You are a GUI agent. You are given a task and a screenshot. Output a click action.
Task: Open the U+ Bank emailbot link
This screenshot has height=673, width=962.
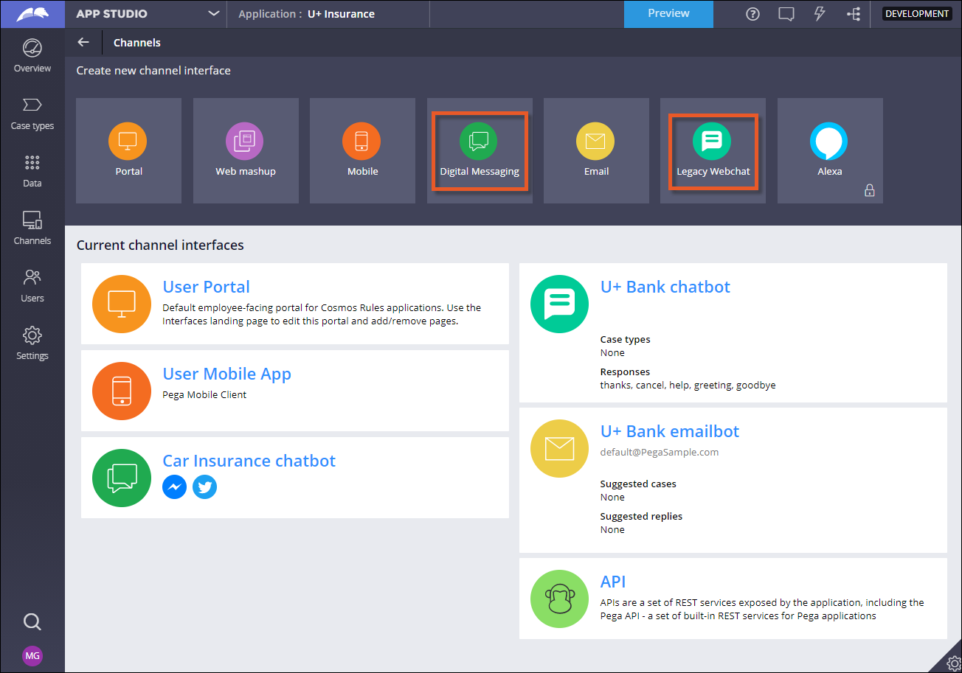[669, 431]
